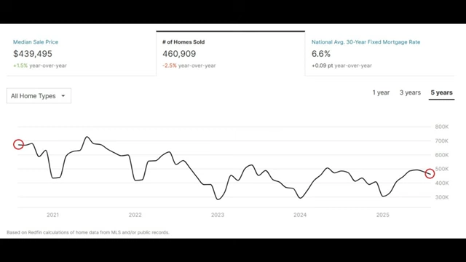Click the mid-2021 peak on the chart line
The image size is (466, 262).
87,137
